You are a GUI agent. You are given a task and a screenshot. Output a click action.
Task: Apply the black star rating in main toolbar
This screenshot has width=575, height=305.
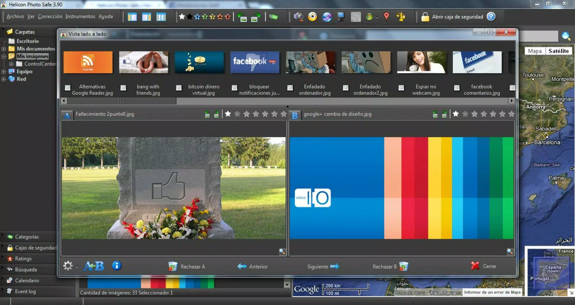click(190, 17)
